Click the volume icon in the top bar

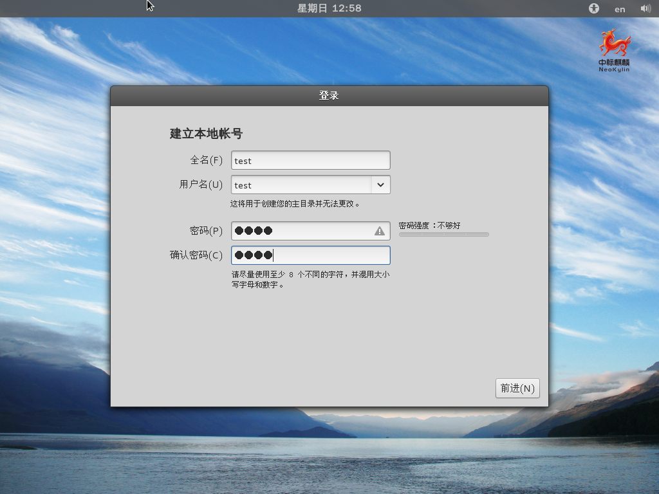click(645, 8)
